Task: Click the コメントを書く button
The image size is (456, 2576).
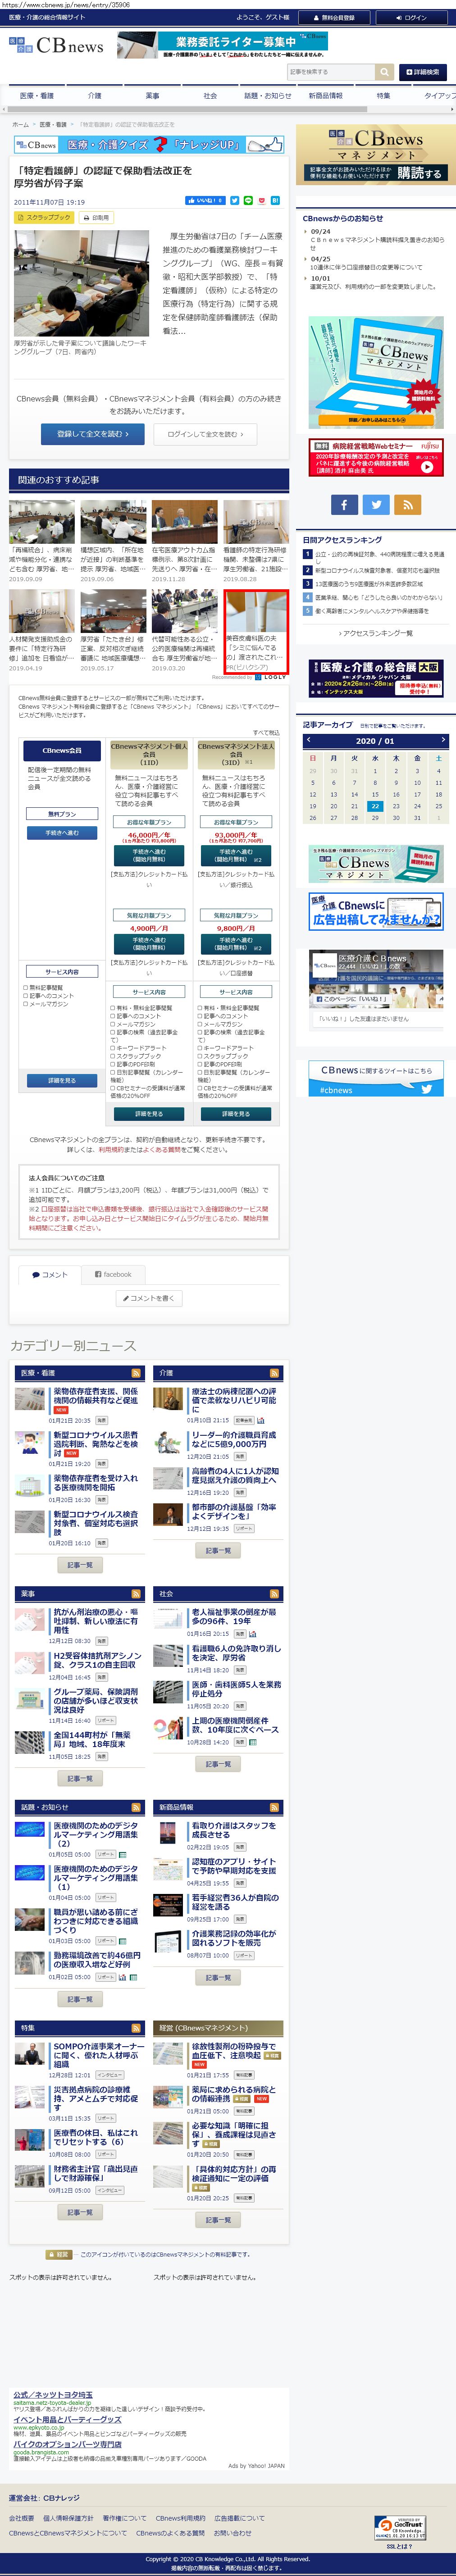Action: click(150, 1298)
